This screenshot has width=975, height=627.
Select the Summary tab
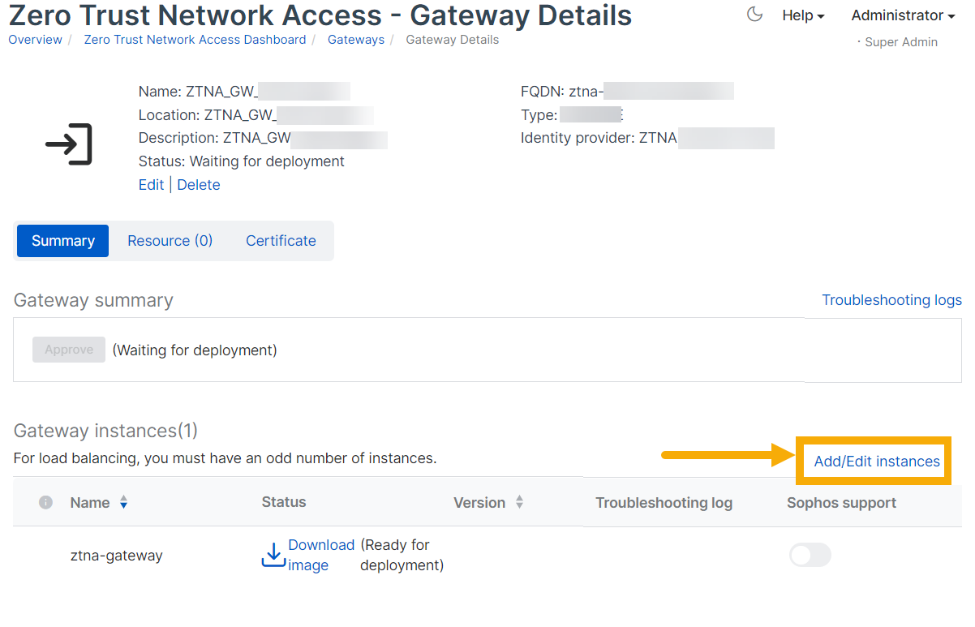(x=62, y=240)
